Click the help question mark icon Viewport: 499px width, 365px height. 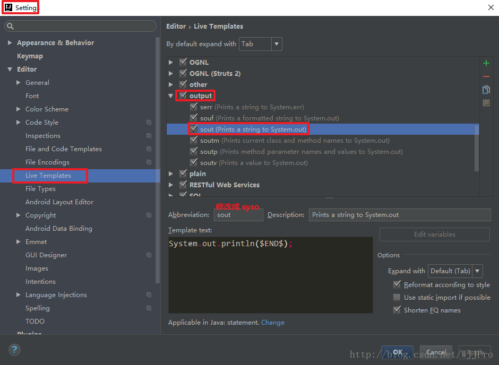click(14, 350)
